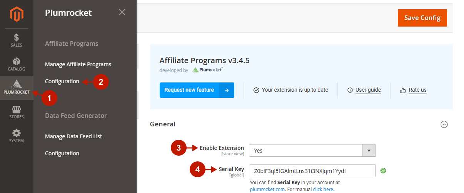Click the 'developed by' text

tap(174, 70)
